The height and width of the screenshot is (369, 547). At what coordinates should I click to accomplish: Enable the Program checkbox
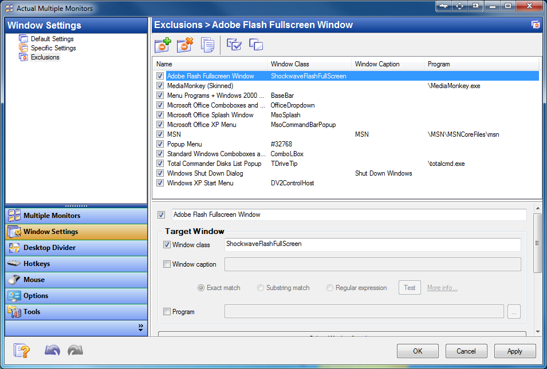(x=167, y=312)
